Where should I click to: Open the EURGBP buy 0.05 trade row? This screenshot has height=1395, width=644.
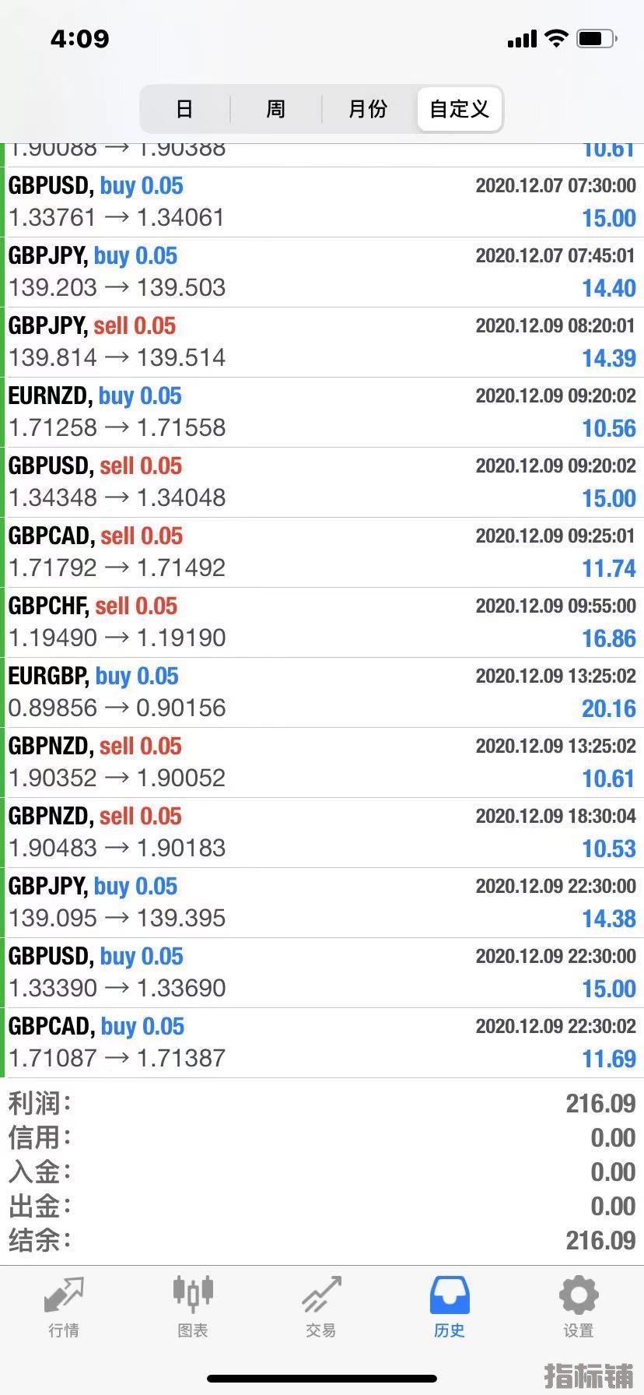pyautogui.click(x=322, y=692)
